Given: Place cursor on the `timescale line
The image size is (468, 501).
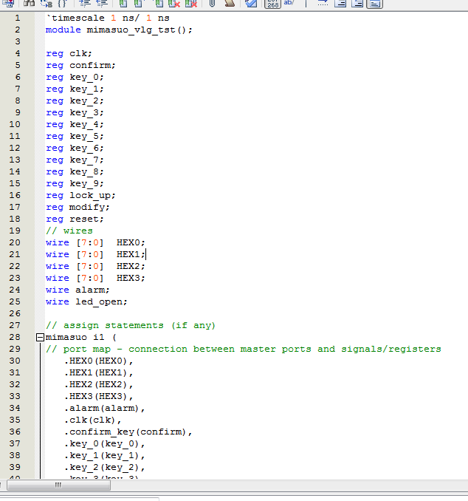Looking at the screenshot, I should 108,18.
